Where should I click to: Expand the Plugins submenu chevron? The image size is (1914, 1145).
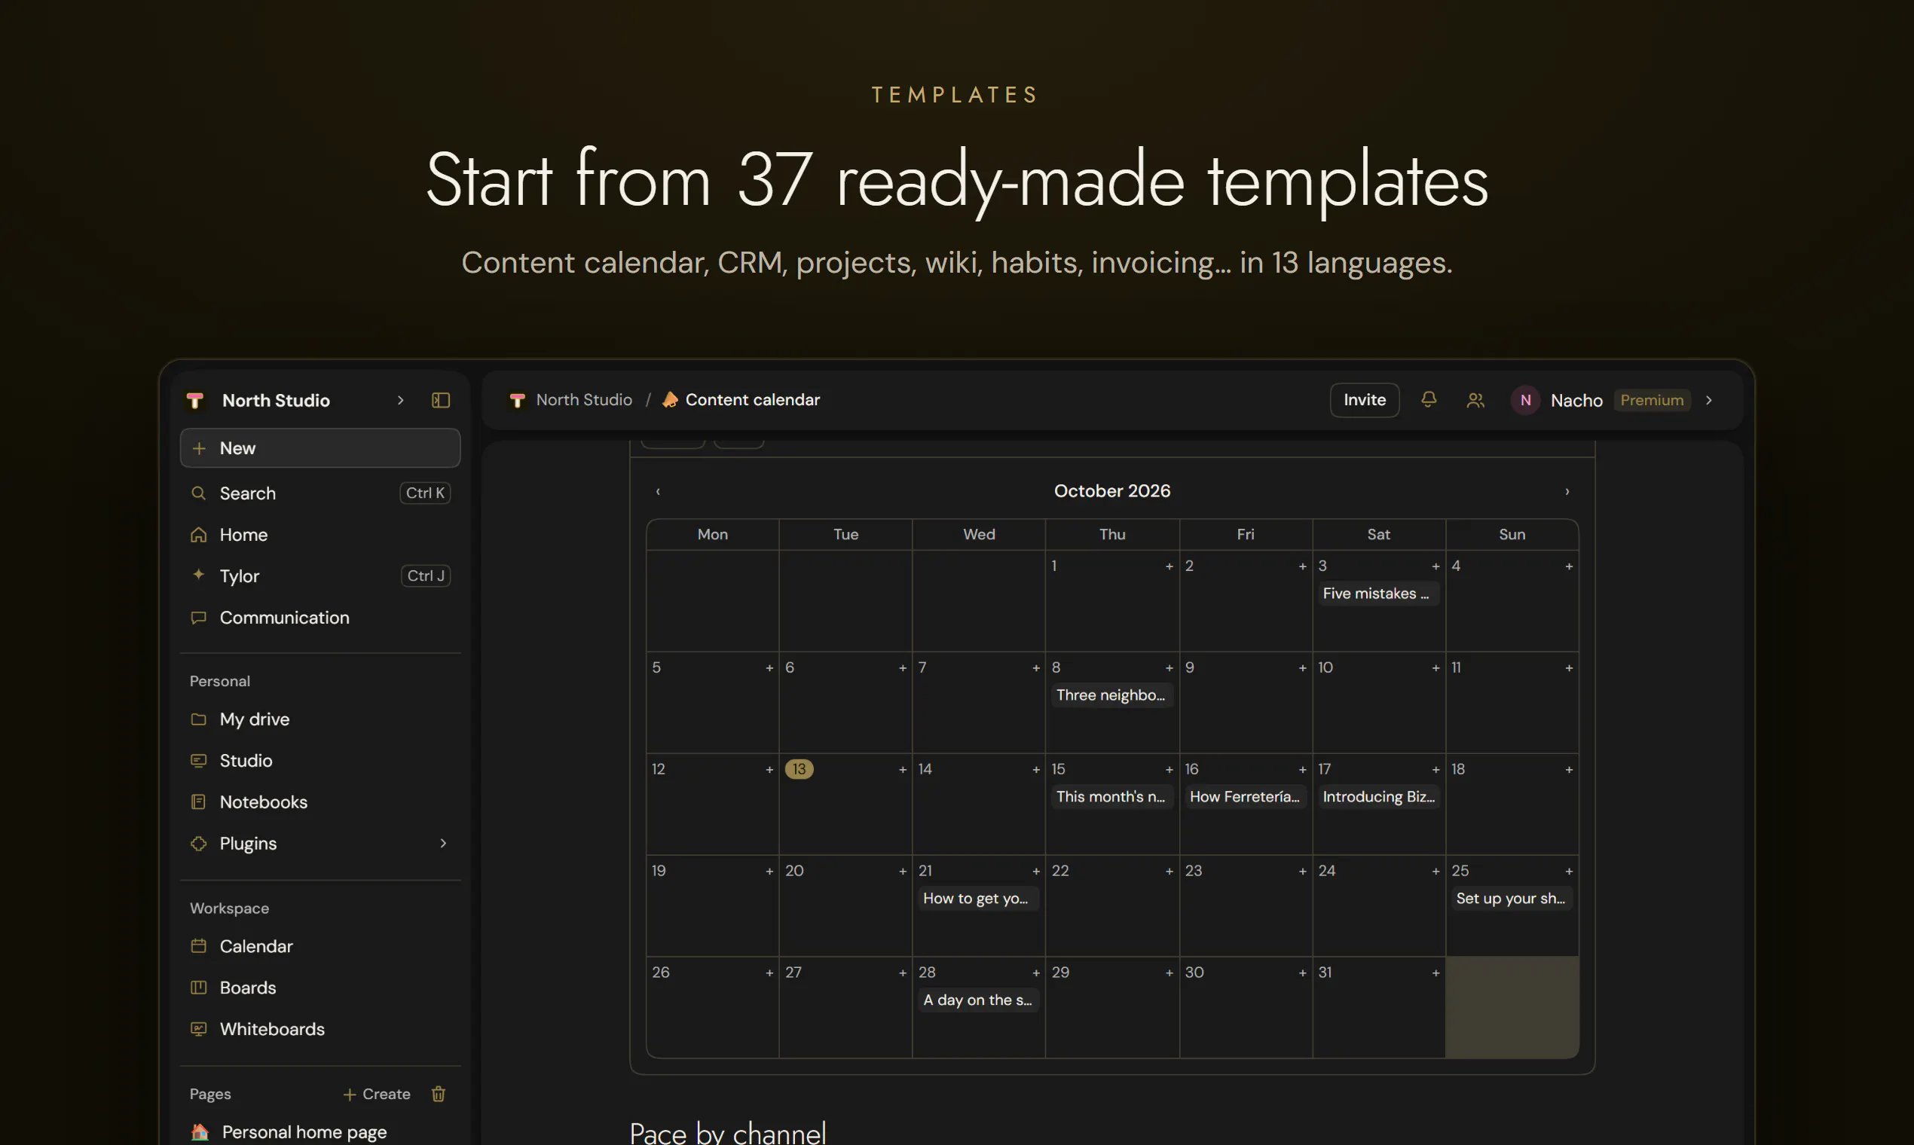[x=443, y=844]
